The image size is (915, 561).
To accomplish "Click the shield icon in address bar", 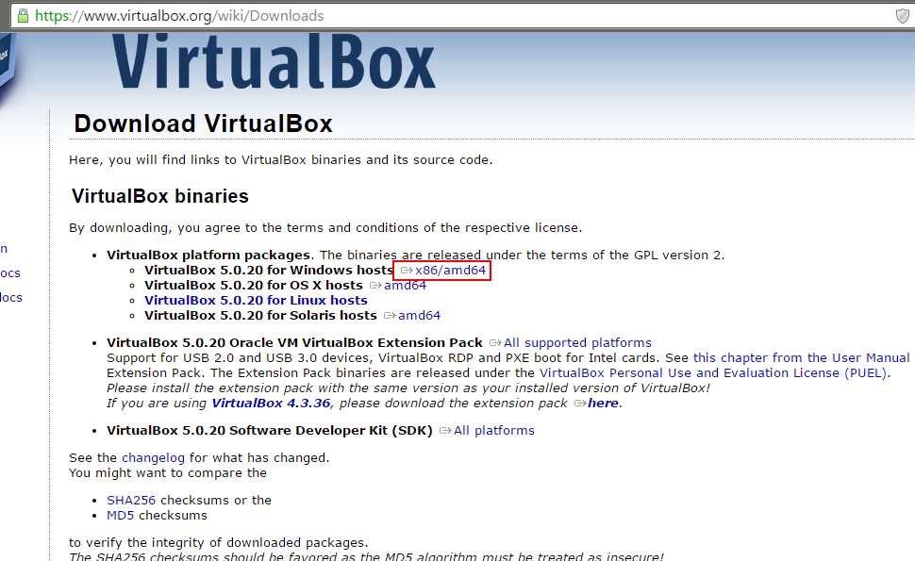I will (902, 16).
